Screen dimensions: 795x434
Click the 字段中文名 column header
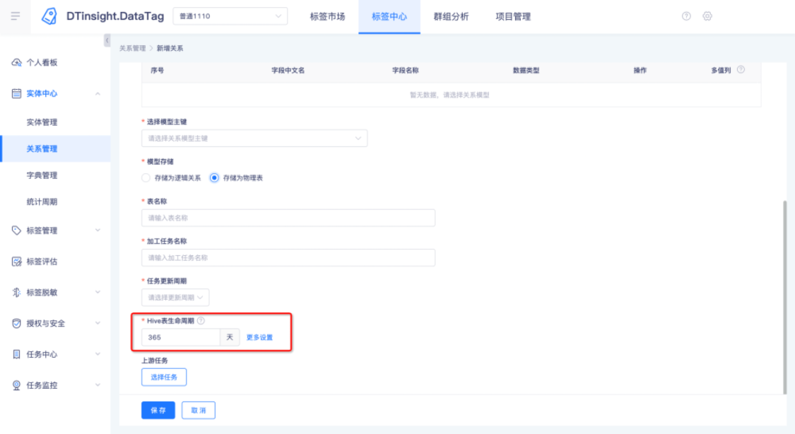tap(288, 71)
